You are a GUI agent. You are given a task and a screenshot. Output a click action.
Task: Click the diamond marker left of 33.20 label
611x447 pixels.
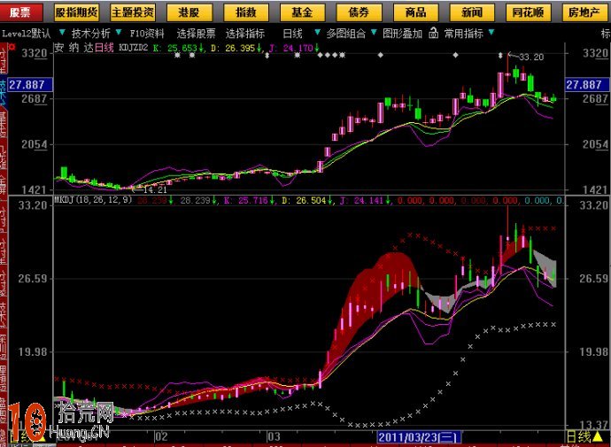[500, 55]
